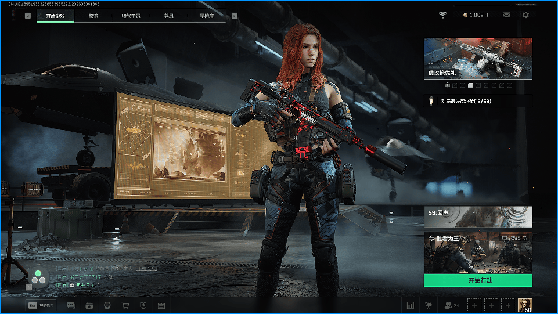The image size is (558, 314).
Task: Click the Esc 切换模式 switch mode button
Action: (41, 305)
